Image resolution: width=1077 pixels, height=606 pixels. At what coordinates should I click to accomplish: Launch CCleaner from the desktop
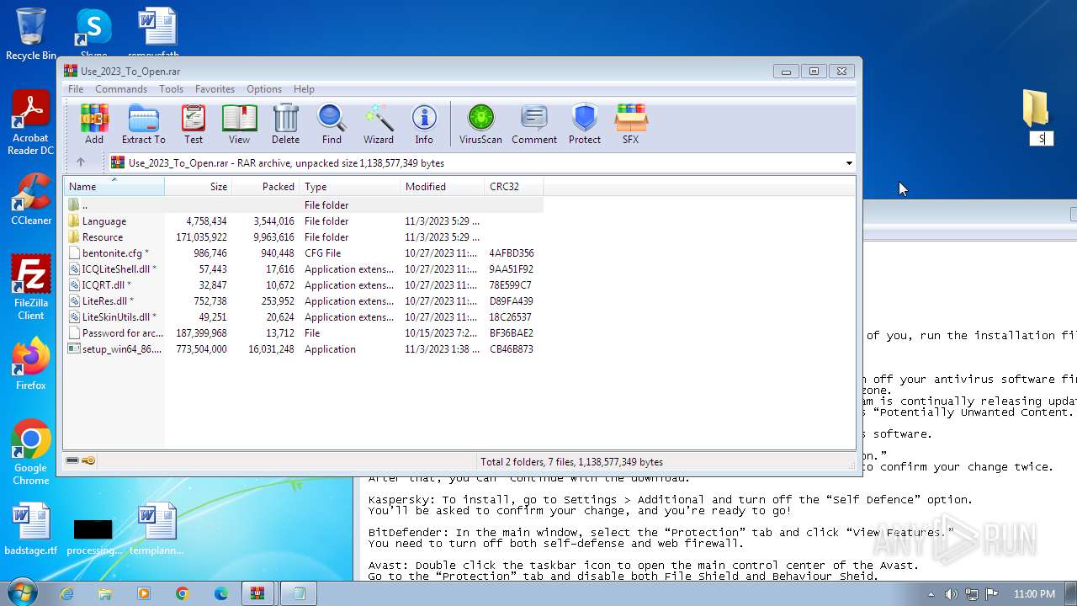[31, 199]
